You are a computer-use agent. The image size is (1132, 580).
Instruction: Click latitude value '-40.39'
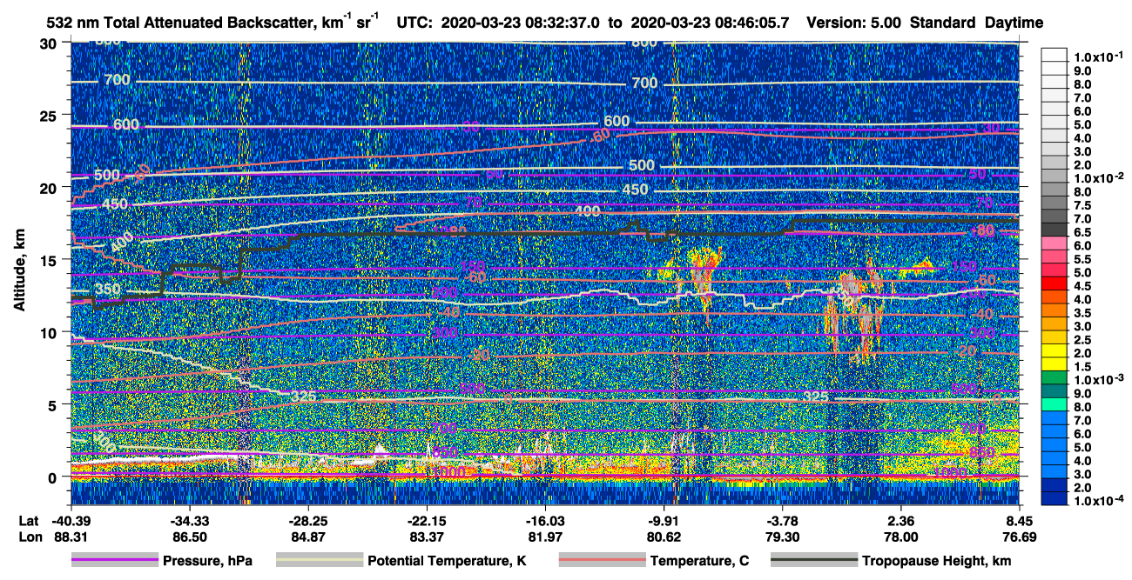coord(71,522)
